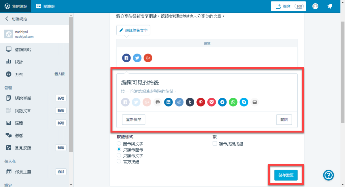Click 新增 next to 網站頁面

click(x=61, y=98)
